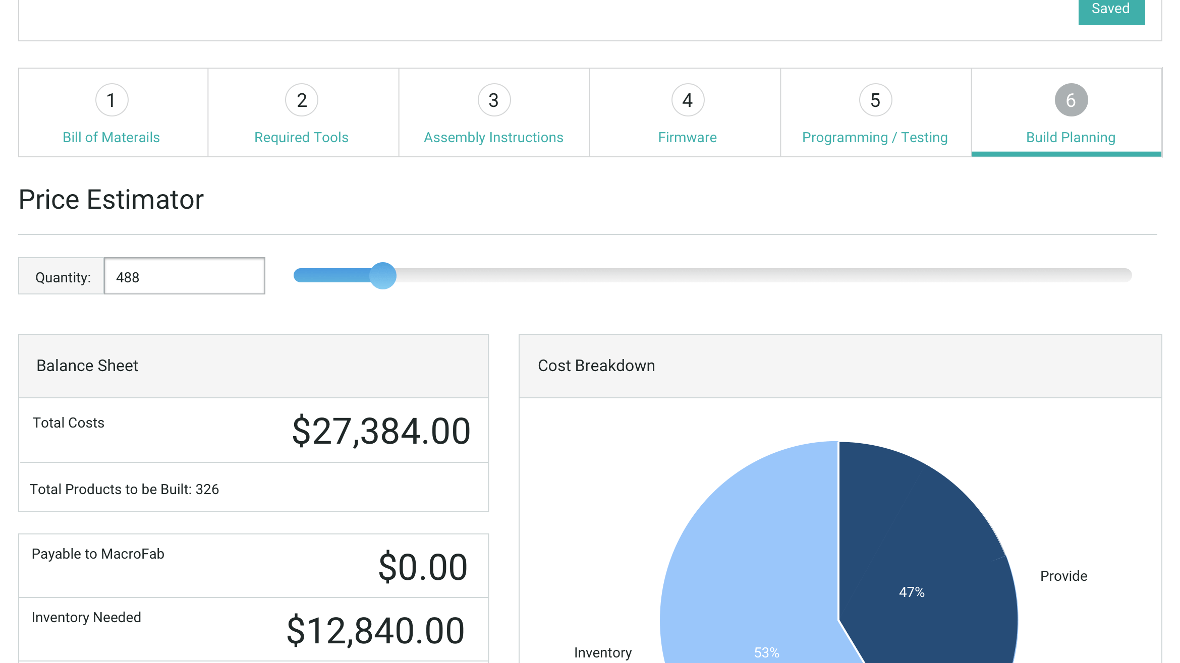Click inside the Quantity input field
This screenshot has width=1180, height=663.
click(184, 276)
